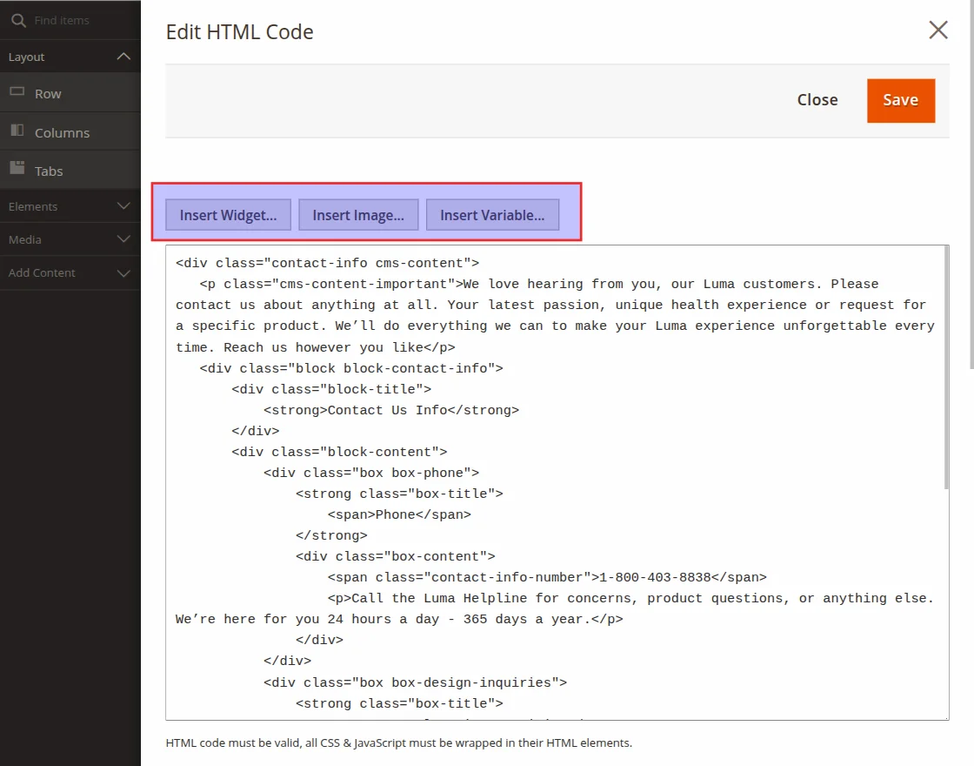Dismiss the dialog with the X icon
This screenshot has height=766, width=974.
click(937, 30)
